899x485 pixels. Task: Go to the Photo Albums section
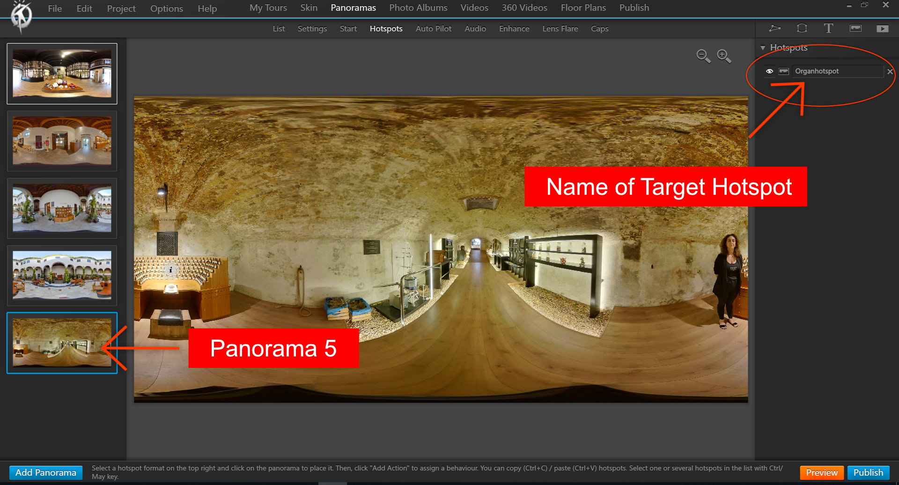(x=419, y=7)
